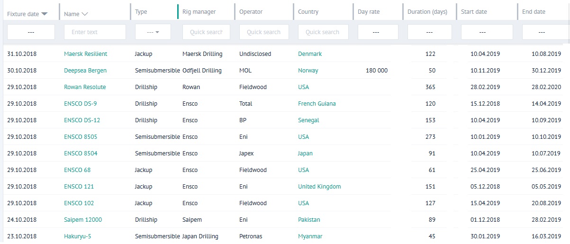570x244 pixels.
Task: Open the Day rate filter box
Action: point(378,32)
